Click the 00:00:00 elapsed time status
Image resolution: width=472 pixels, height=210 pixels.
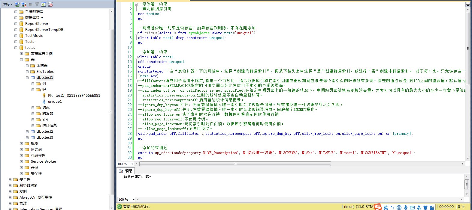click(x=446, y=207)
